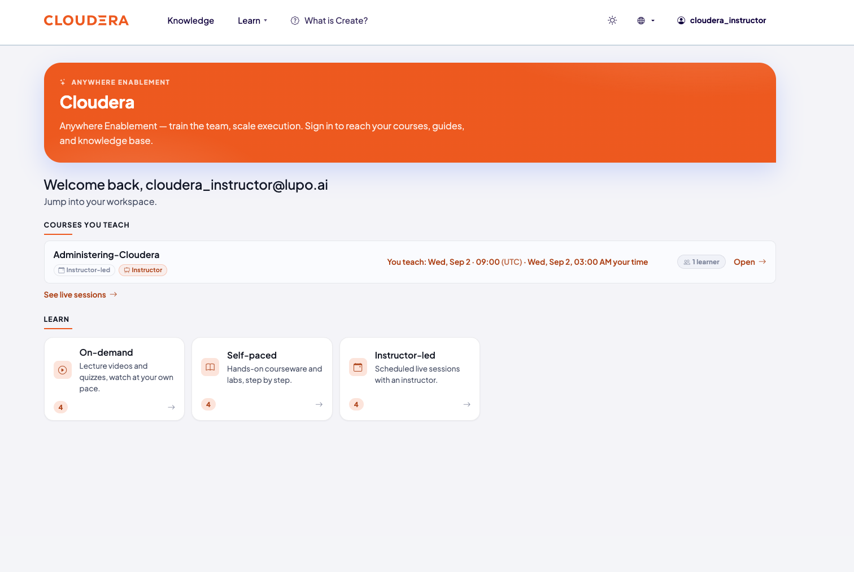
Task: Click the orange Instructor badge
Action: pos(143,270)
